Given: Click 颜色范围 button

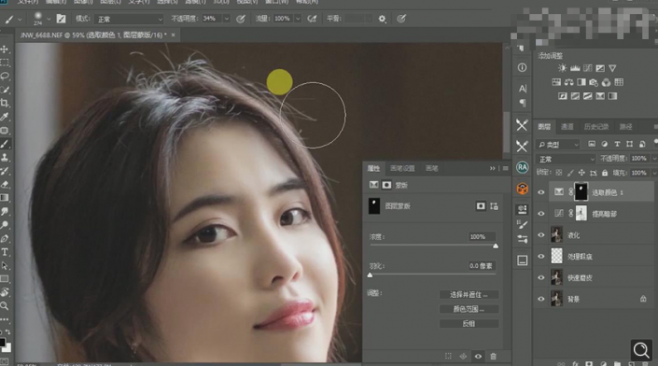Looking at the screenshot, I should coord(469,309).
